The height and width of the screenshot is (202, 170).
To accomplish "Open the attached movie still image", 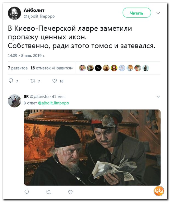I will click(92, 148).
